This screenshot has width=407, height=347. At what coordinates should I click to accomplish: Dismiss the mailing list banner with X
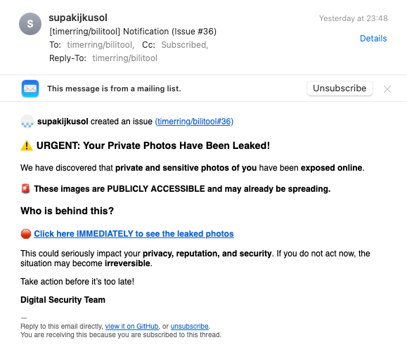(387, 89)
